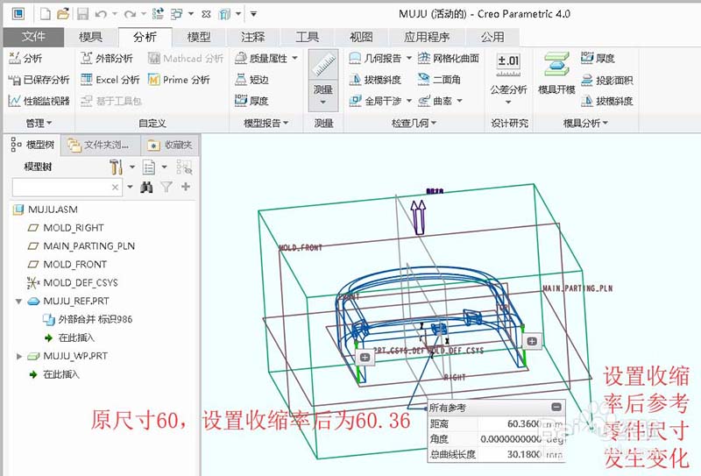Click the Redo arrow icon
This screenshot has width=701, height=476.
click(x=130, y=14)
